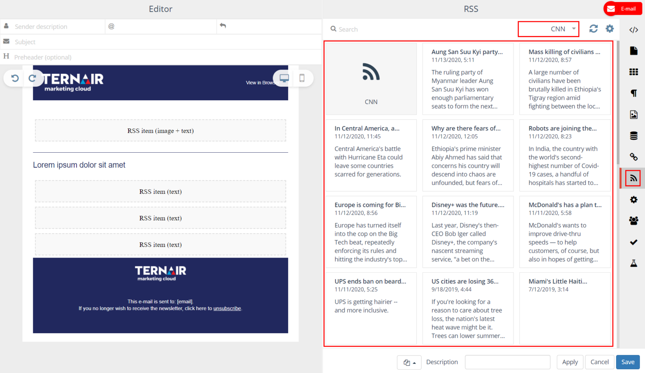Select the US cities are losing article
The height and width of the screenshot is (373, 645).
[x=468, y=308]
